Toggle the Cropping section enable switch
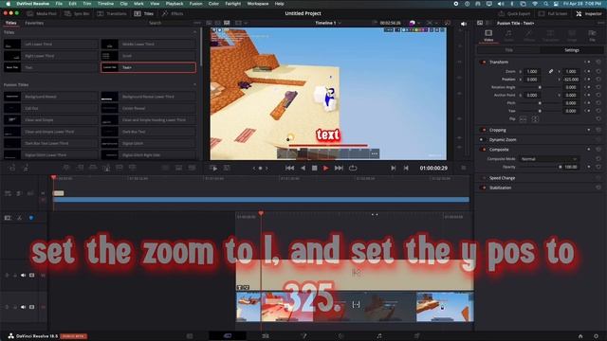The image size is (607, 341). pos(483,130)
